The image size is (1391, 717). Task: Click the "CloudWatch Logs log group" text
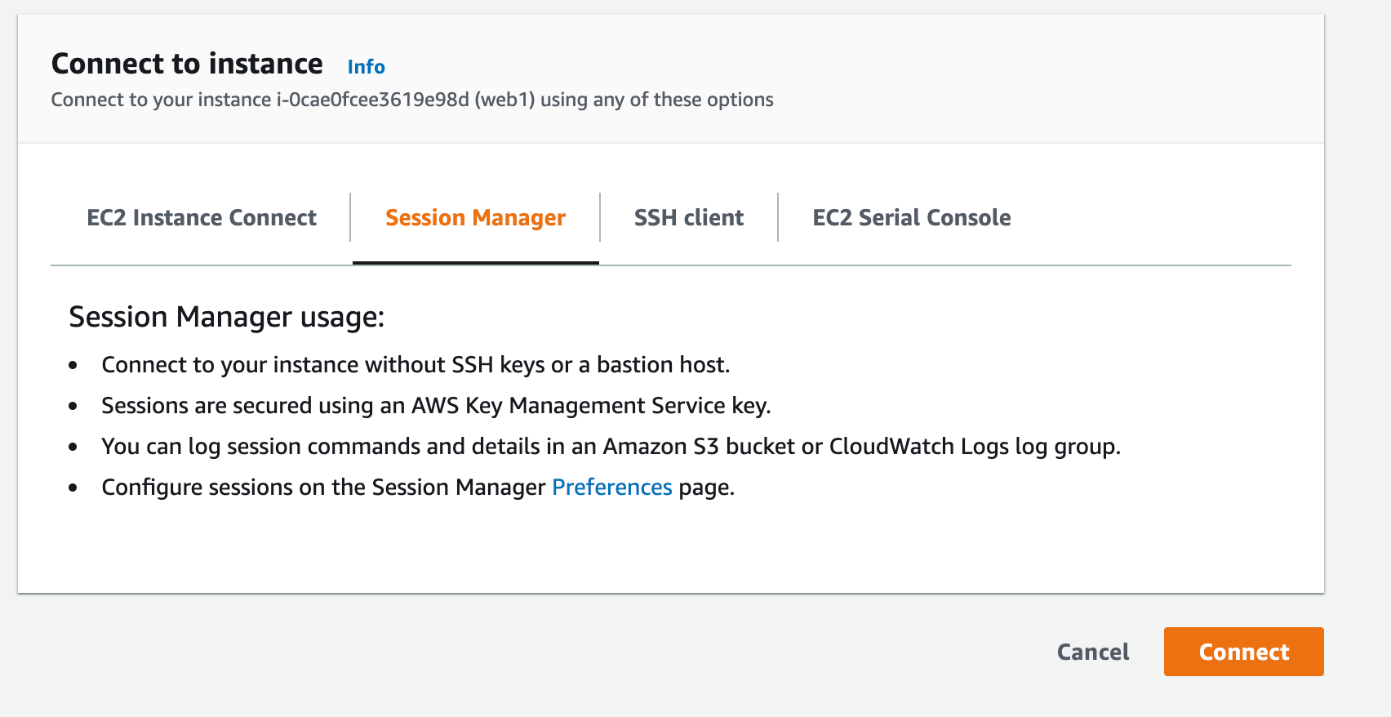click(973, 447)
